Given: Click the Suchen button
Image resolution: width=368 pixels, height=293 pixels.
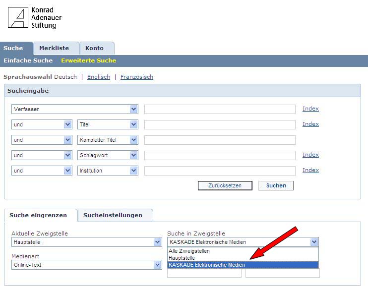Looking at the screenshot, I should [276, 185].
